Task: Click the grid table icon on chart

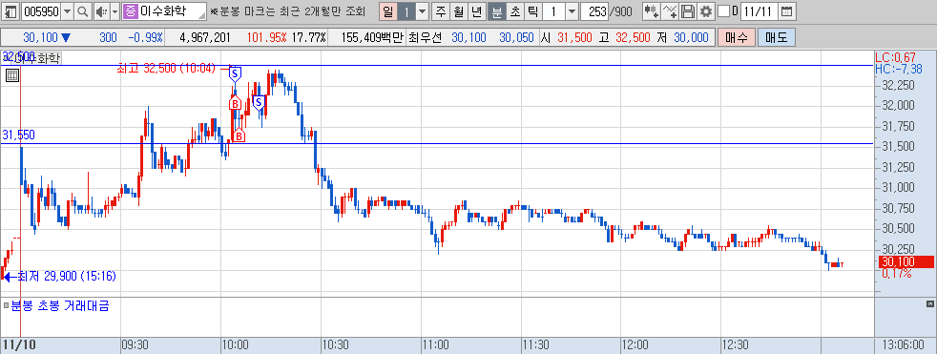Action: (x=12, y=75)
